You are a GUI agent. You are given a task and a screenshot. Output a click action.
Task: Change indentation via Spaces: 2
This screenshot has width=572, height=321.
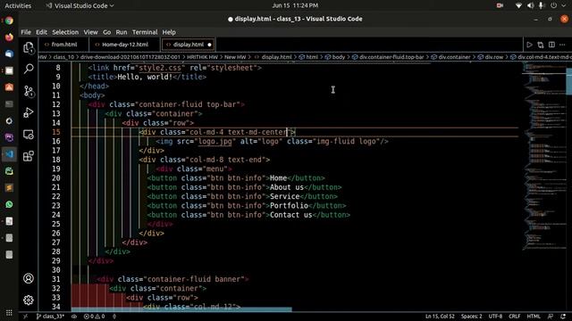point(471,317)
